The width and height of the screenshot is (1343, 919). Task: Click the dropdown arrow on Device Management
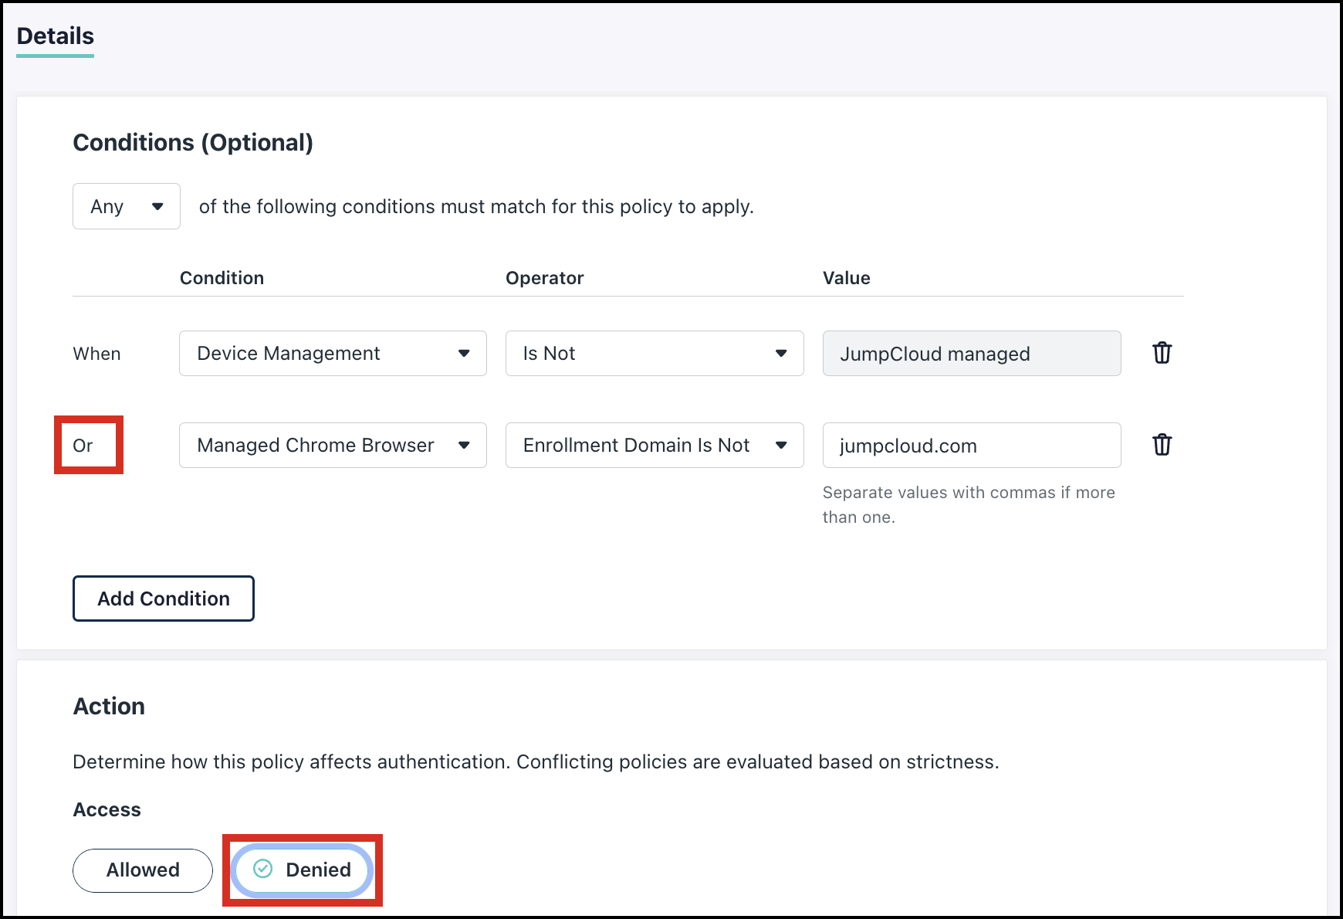[464, 353]
